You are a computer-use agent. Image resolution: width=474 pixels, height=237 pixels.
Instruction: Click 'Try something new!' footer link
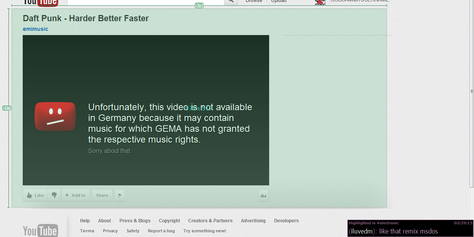(204, 231)
